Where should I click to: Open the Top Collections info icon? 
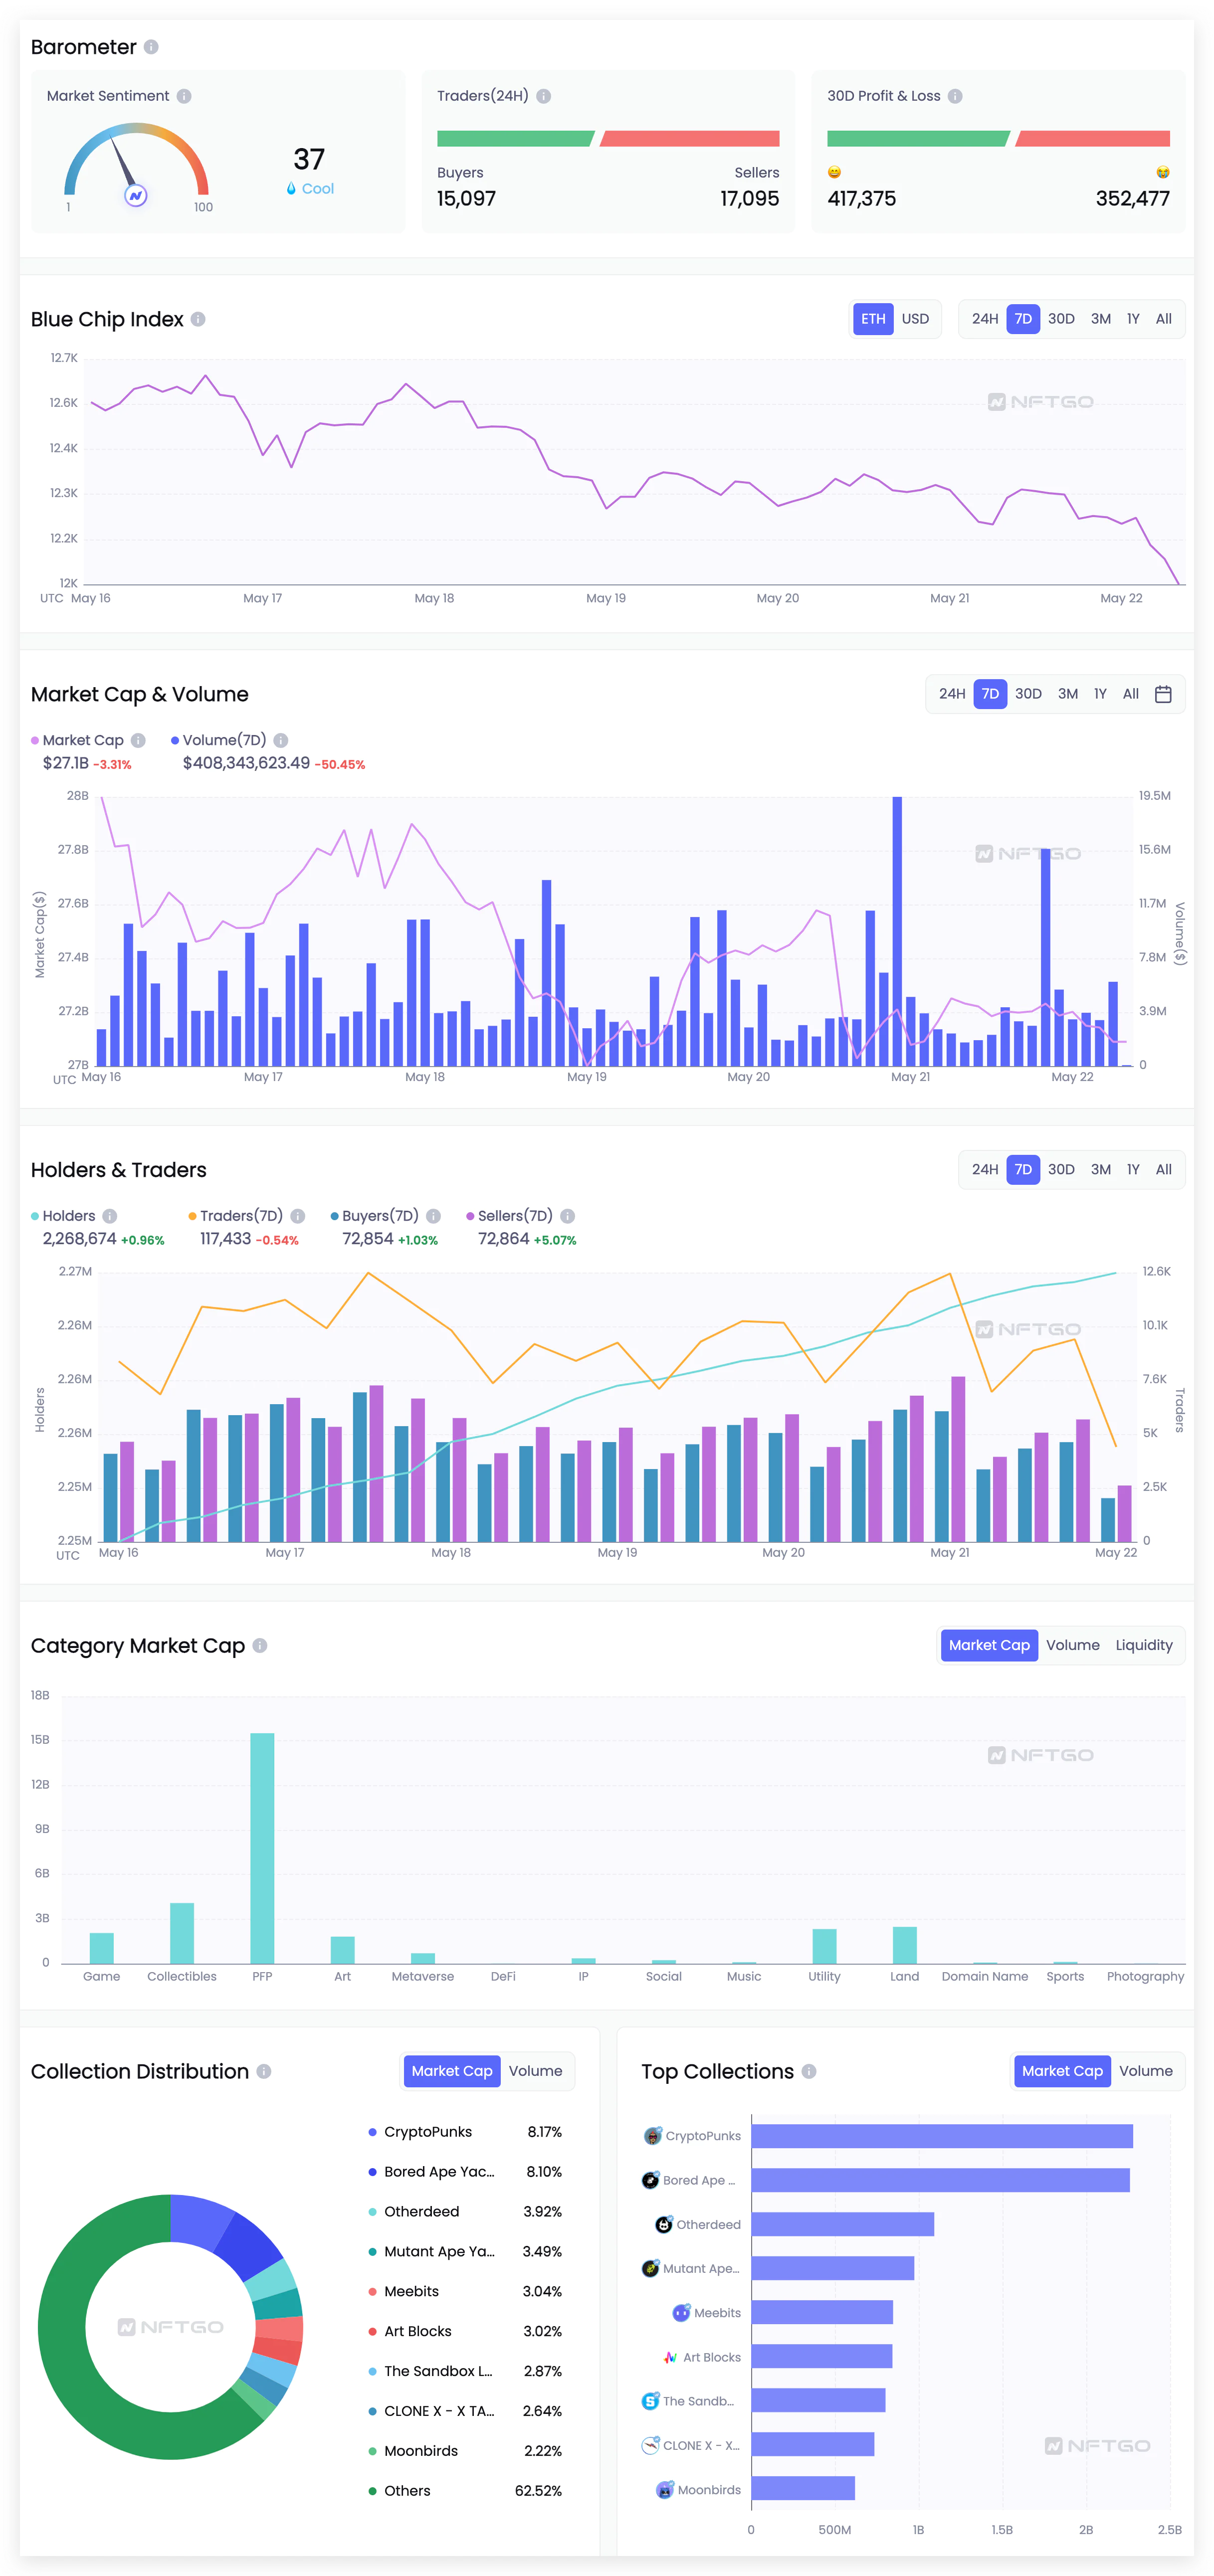(809, 2071)
